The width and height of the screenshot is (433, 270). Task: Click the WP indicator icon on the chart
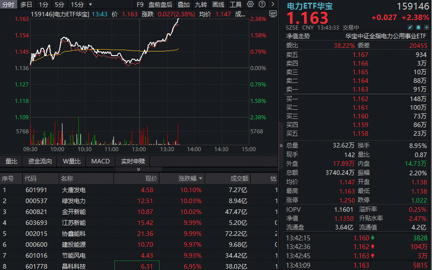[273, 15]
